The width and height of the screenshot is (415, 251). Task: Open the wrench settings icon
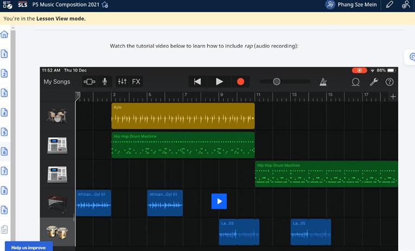click(x=373, y=82)
